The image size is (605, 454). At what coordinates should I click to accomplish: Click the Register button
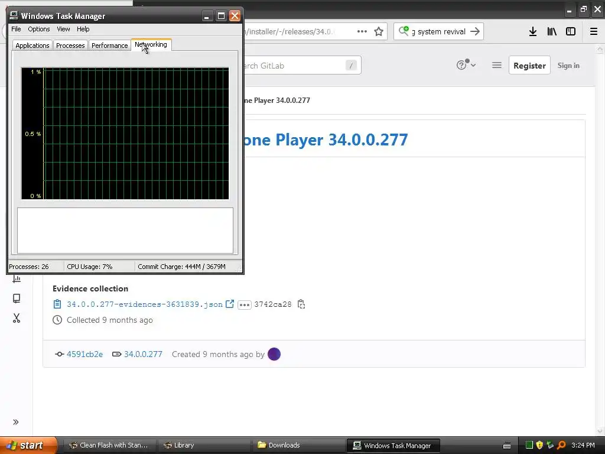[x=529, y=65]
